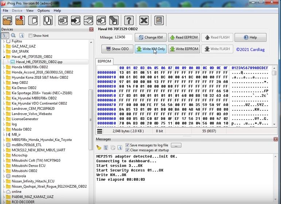
Task: Open the Options menu
Action: [43, 11]
